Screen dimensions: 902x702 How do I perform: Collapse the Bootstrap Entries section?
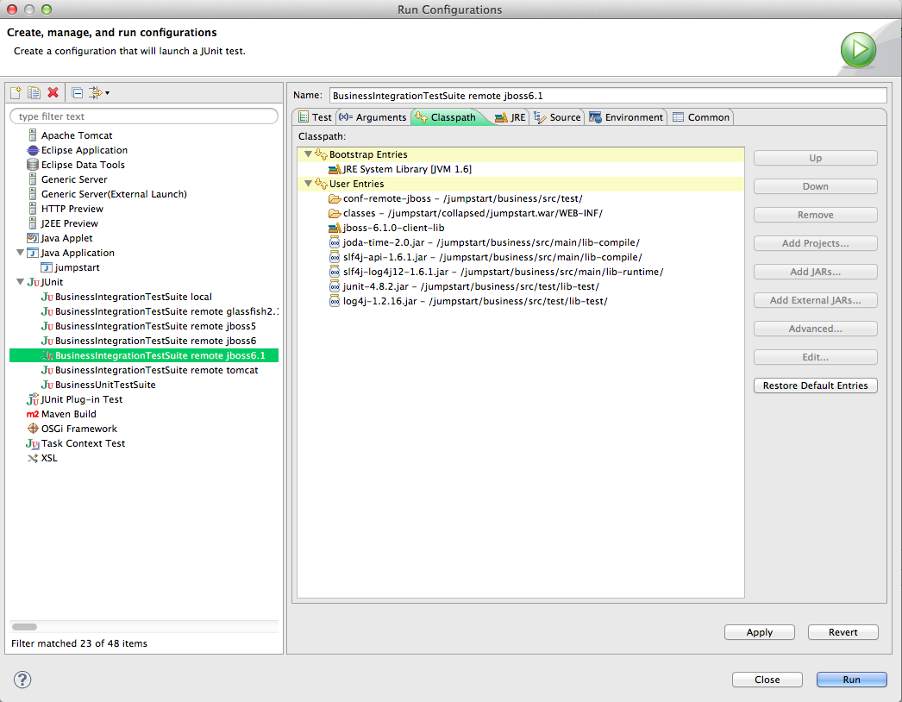(309, 154)
